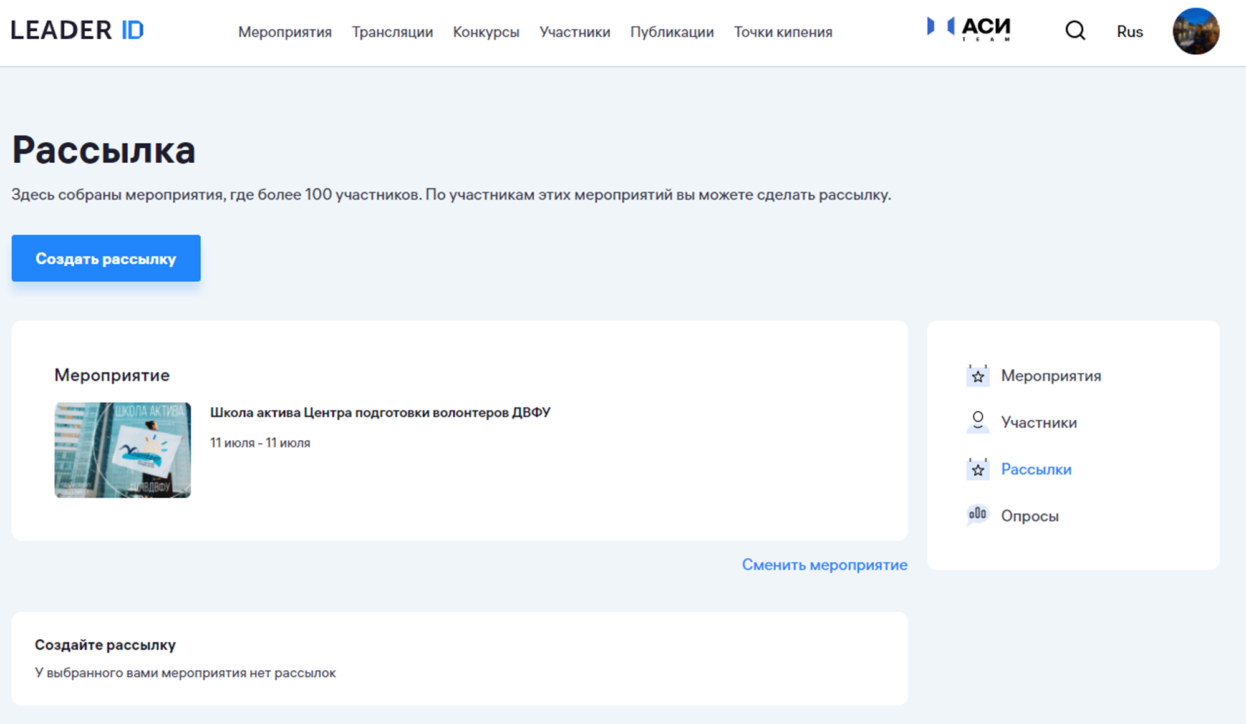The image size is (1246, 724).
Task: Click the Сменить мероприятие link
Action: coord(824,565)
